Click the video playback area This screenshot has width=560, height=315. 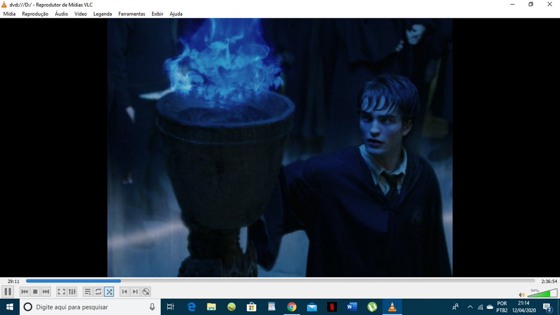[x=280, y=147]
